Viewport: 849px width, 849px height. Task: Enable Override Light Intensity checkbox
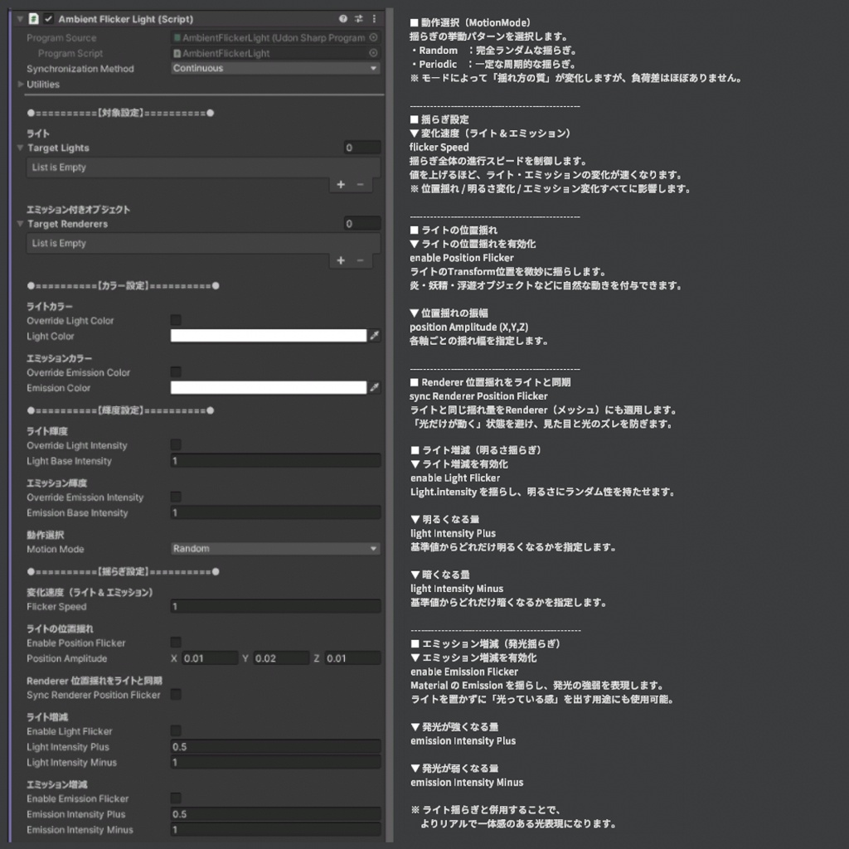[176, 445]
